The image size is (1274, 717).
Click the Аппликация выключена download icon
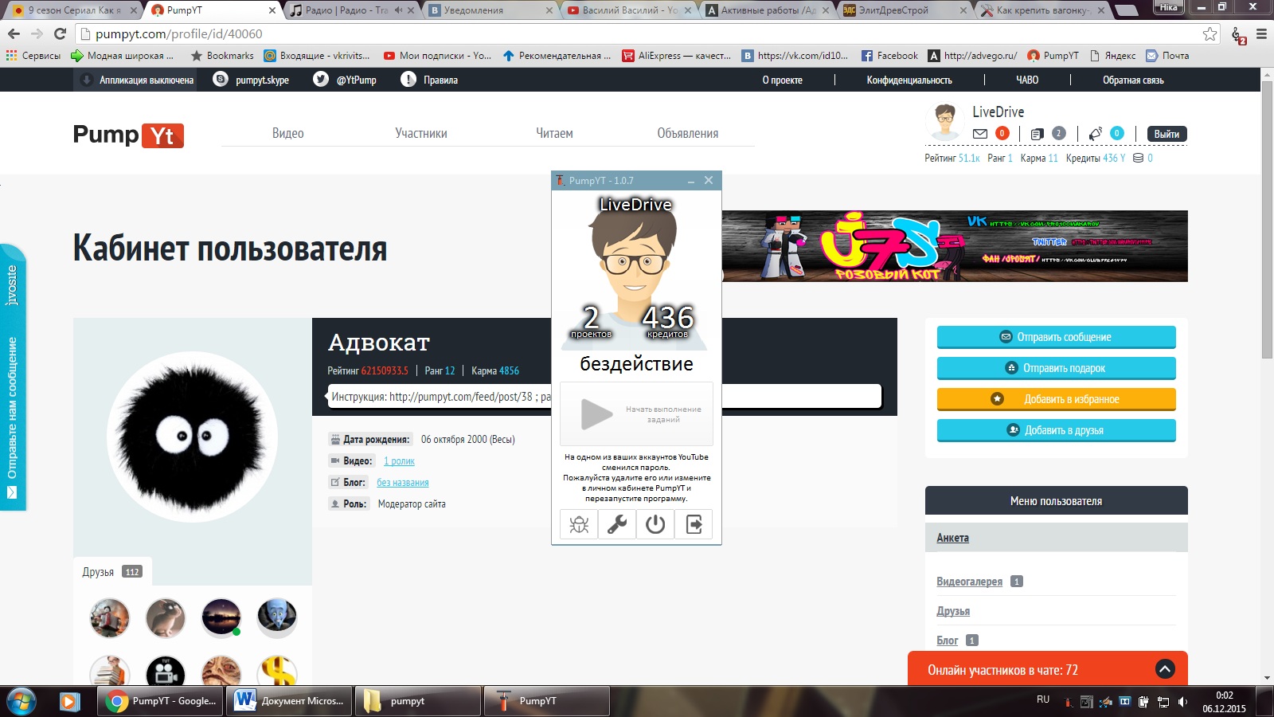click(x=87, y=80)
